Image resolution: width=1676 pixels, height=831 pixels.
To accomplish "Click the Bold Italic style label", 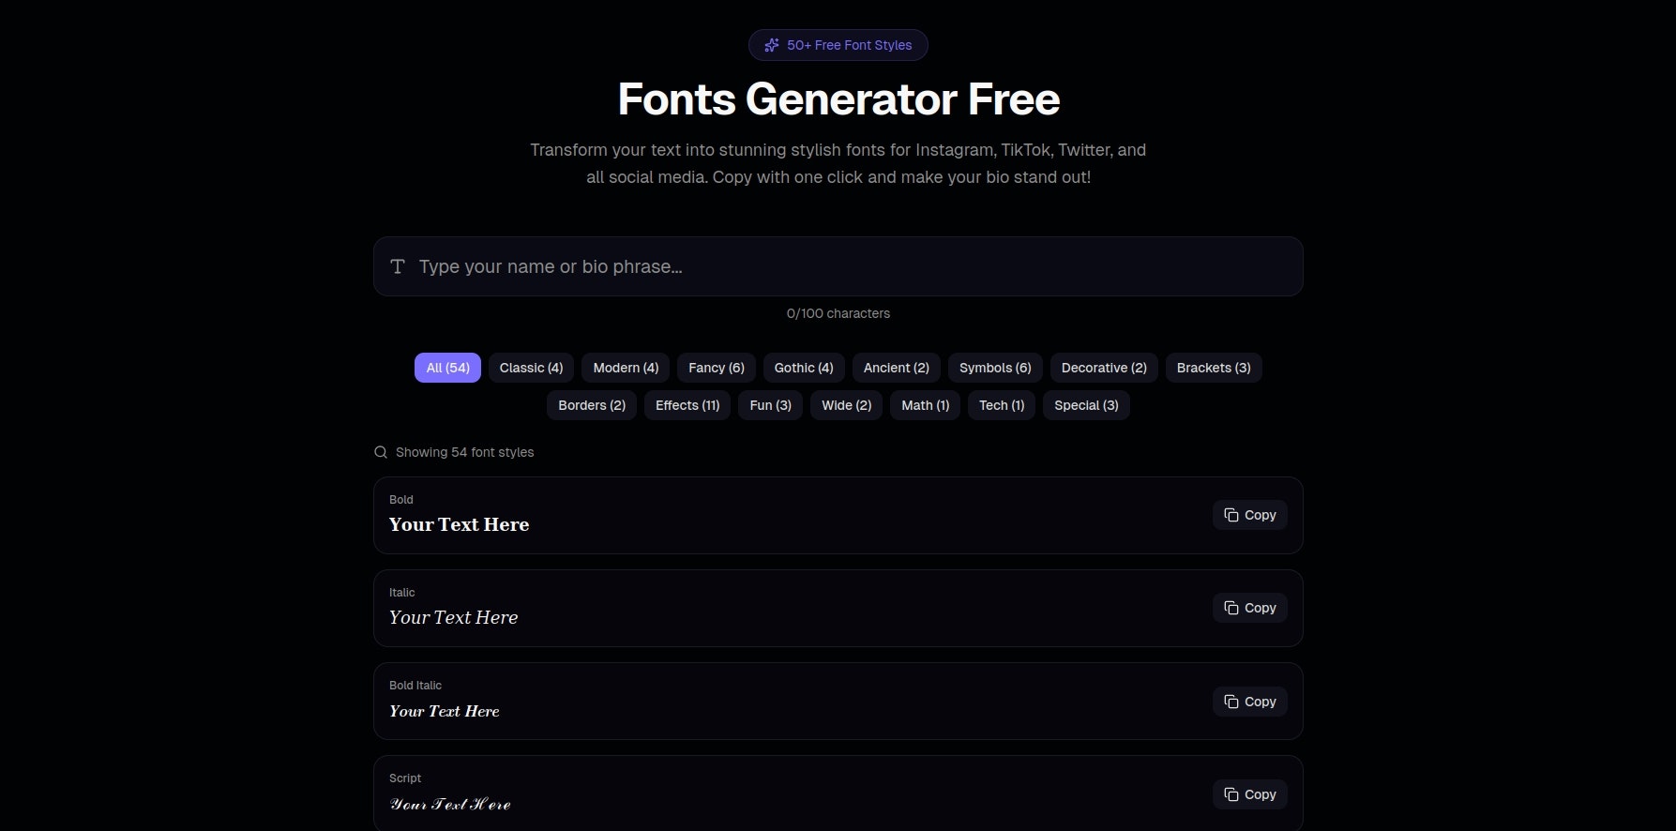I will 415,686.
